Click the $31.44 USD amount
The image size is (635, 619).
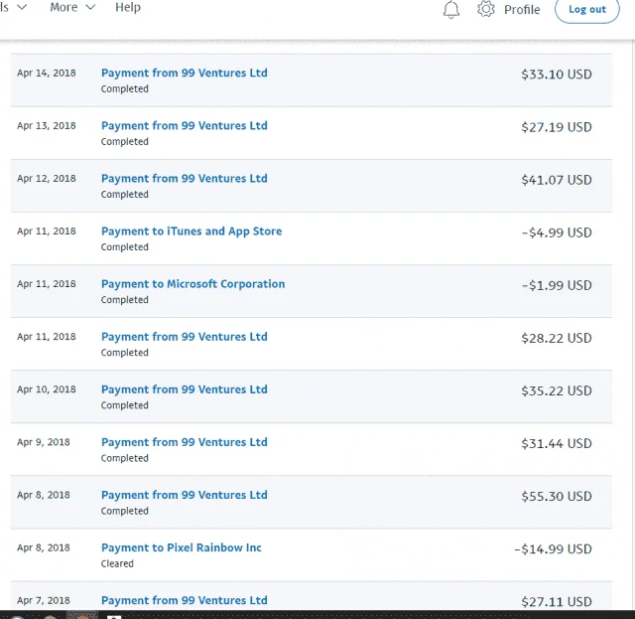coord(557,443)
